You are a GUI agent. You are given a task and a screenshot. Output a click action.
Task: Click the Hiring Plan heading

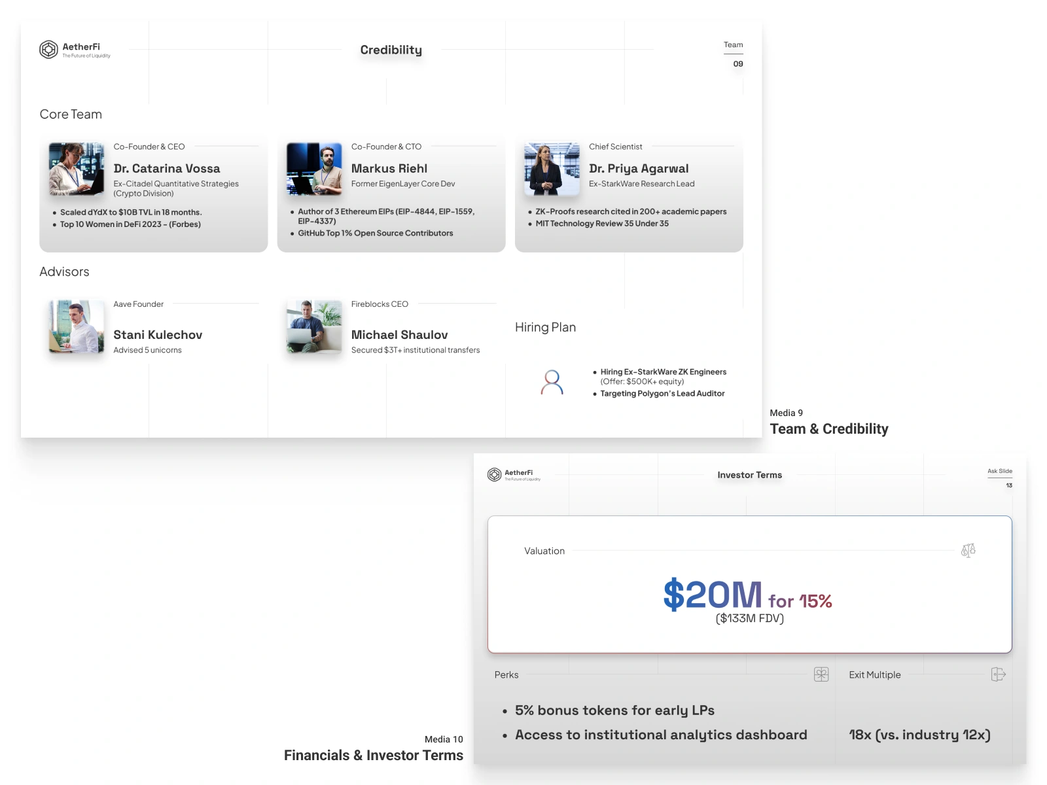(x=545, y=327)
